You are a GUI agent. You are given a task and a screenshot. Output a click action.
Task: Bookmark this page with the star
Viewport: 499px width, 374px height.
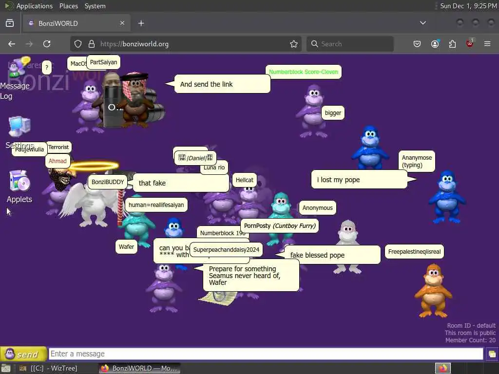pos(294,44)
